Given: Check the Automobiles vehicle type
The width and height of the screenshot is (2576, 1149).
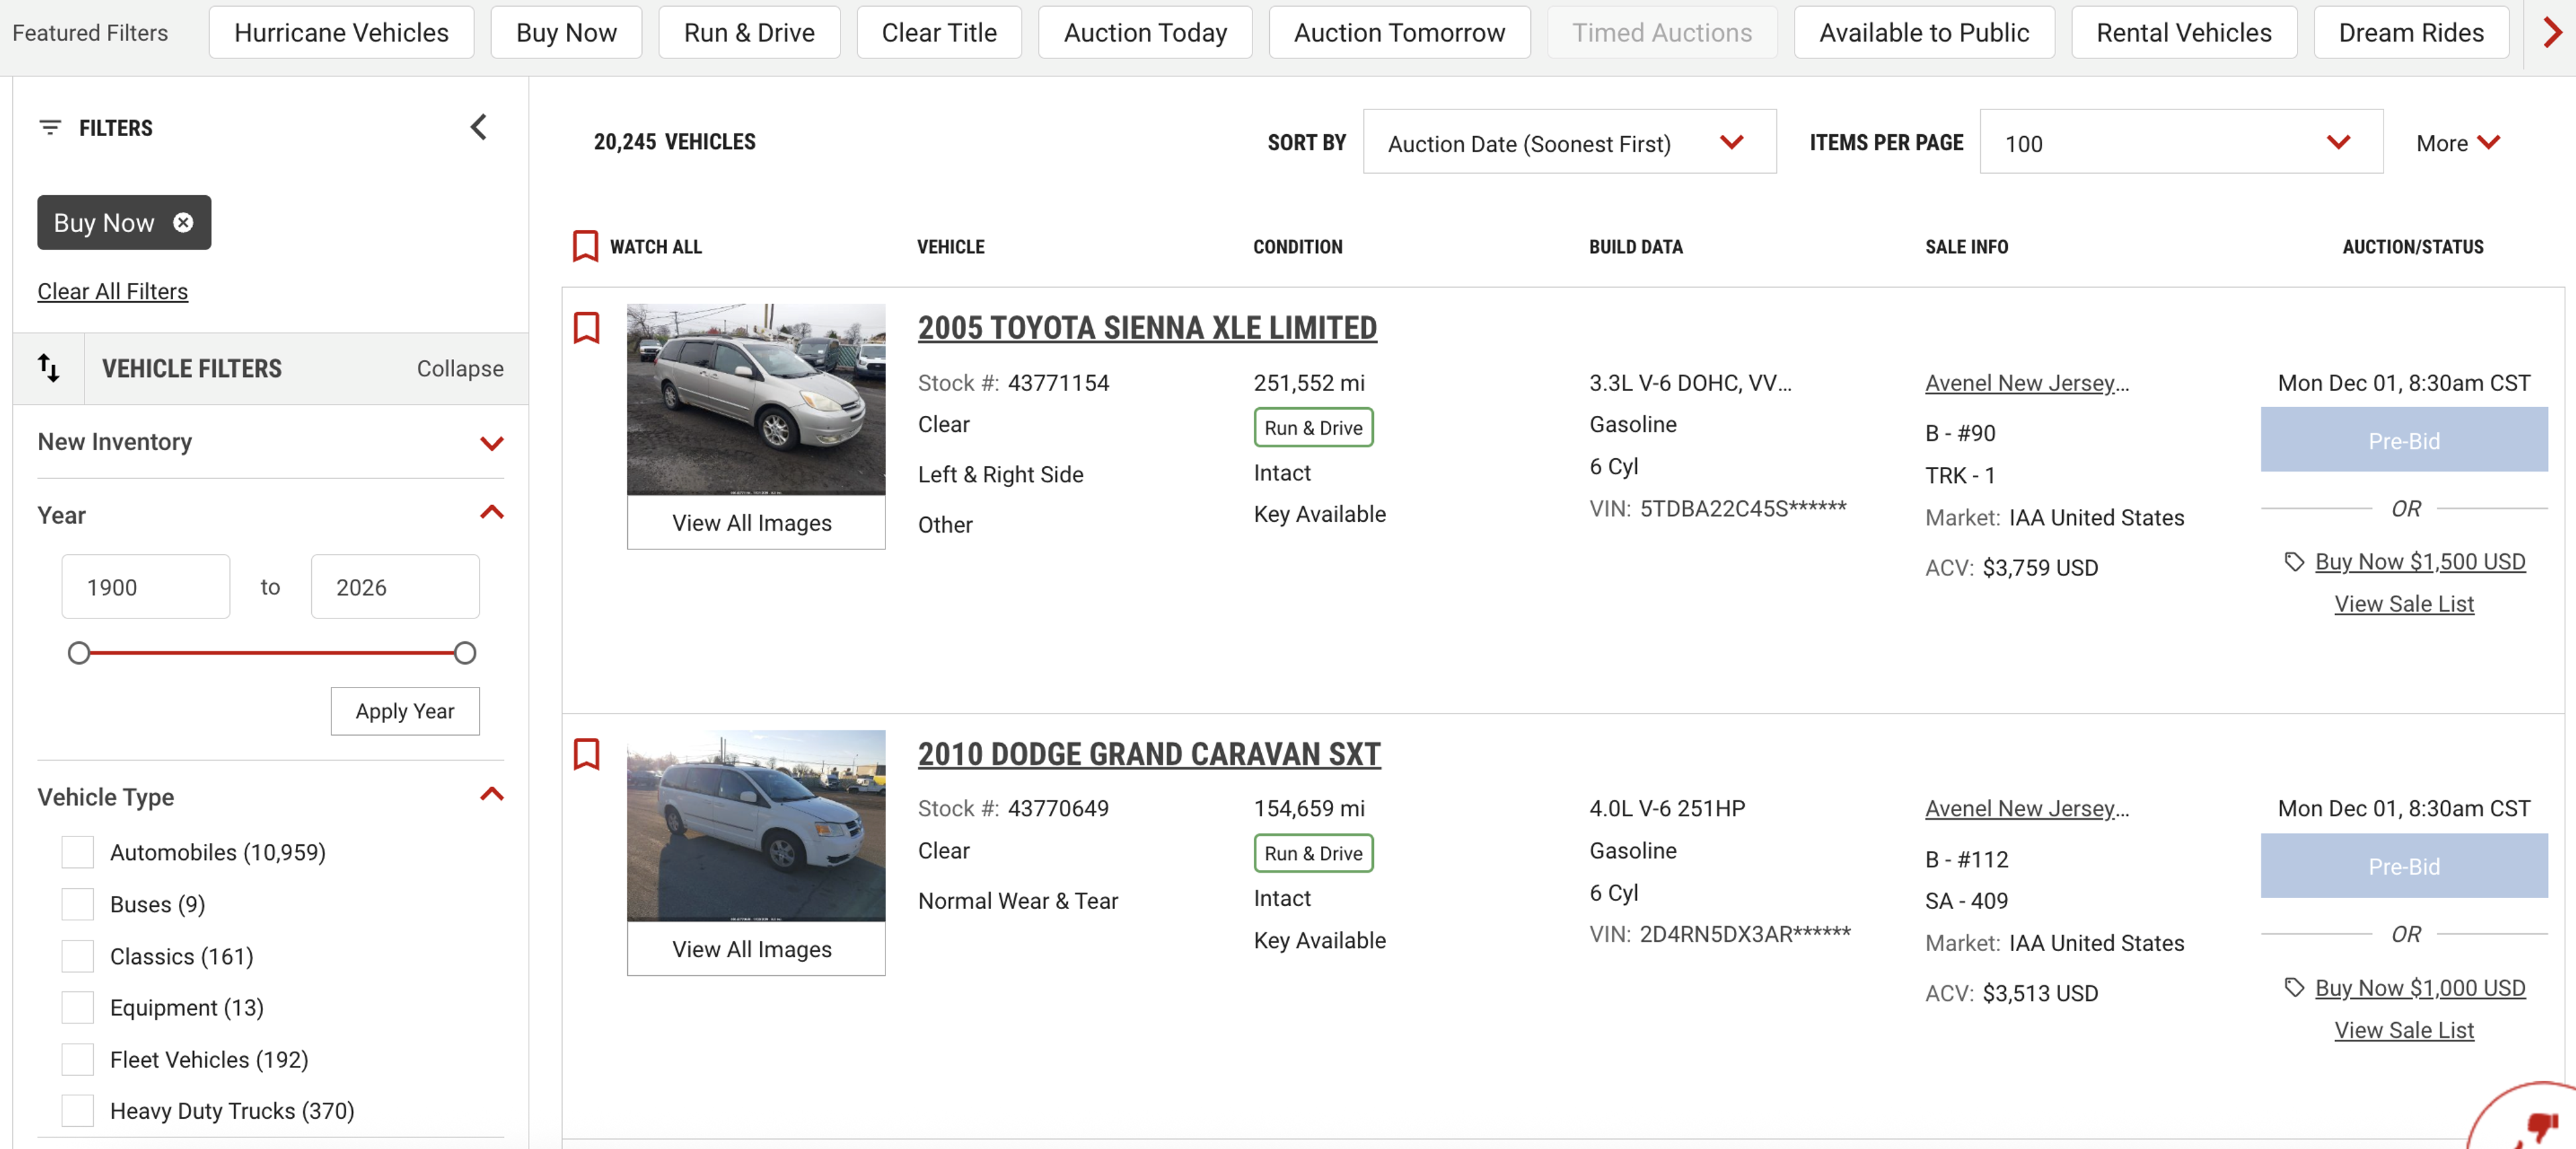Looking at the screenshot, I should (77, 852).
